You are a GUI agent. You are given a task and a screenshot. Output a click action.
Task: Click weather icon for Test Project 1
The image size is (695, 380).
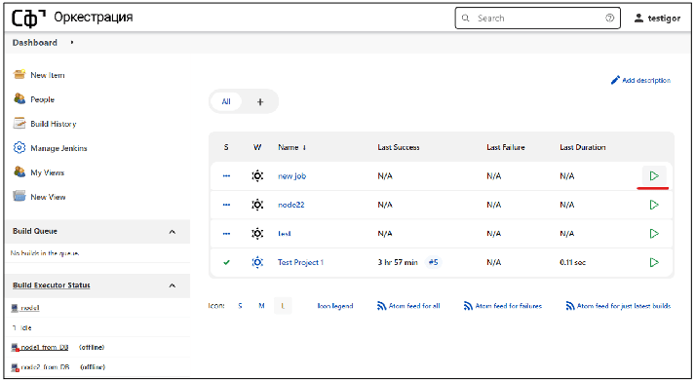(x=257, y=262)
